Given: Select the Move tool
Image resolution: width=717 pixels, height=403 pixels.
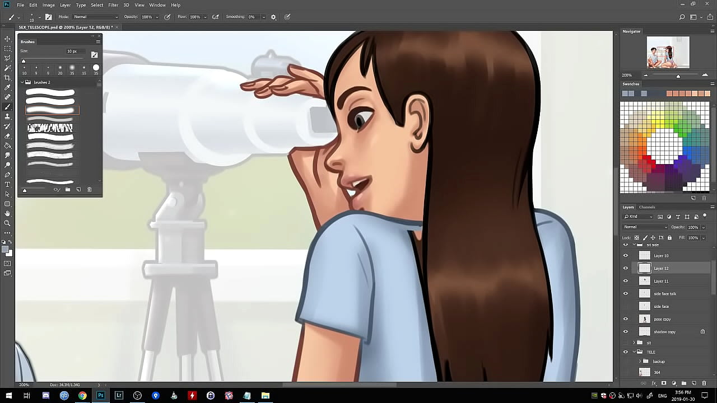Looking at the screenshot, I should tap(7, 39).
